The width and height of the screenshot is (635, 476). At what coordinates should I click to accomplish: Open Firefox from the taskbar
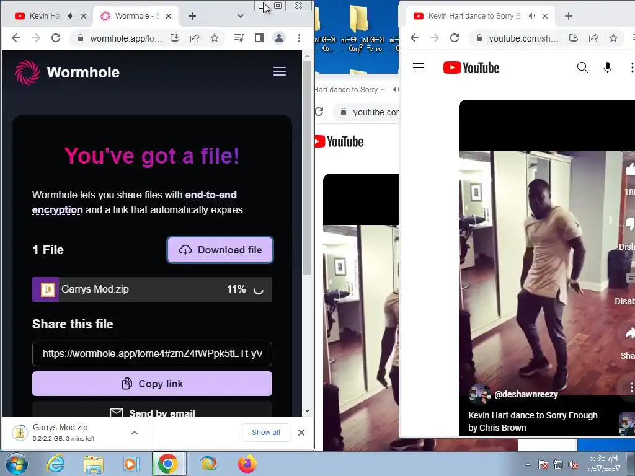[x=247, y=464]
